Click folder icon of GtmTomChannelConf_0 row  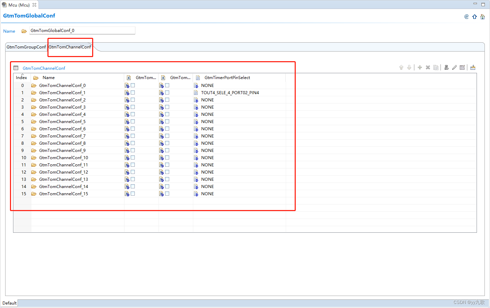[34, 85]
